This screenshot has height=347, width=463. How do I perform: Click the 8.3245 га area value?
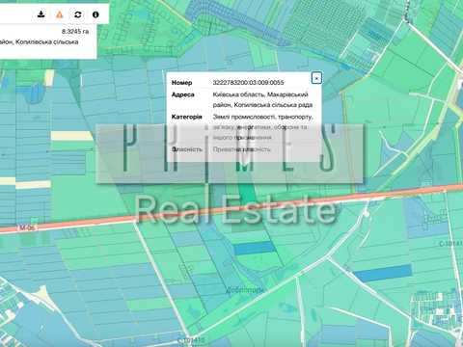click(75, 32)
